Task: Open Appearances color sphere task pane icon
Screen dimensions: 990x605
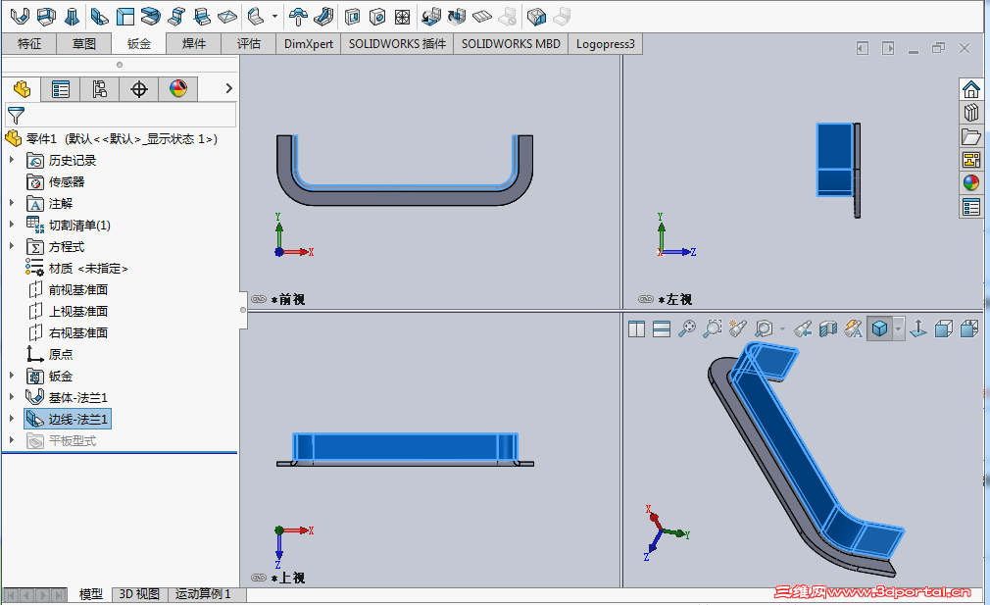Action: click(x=971, y=183)
